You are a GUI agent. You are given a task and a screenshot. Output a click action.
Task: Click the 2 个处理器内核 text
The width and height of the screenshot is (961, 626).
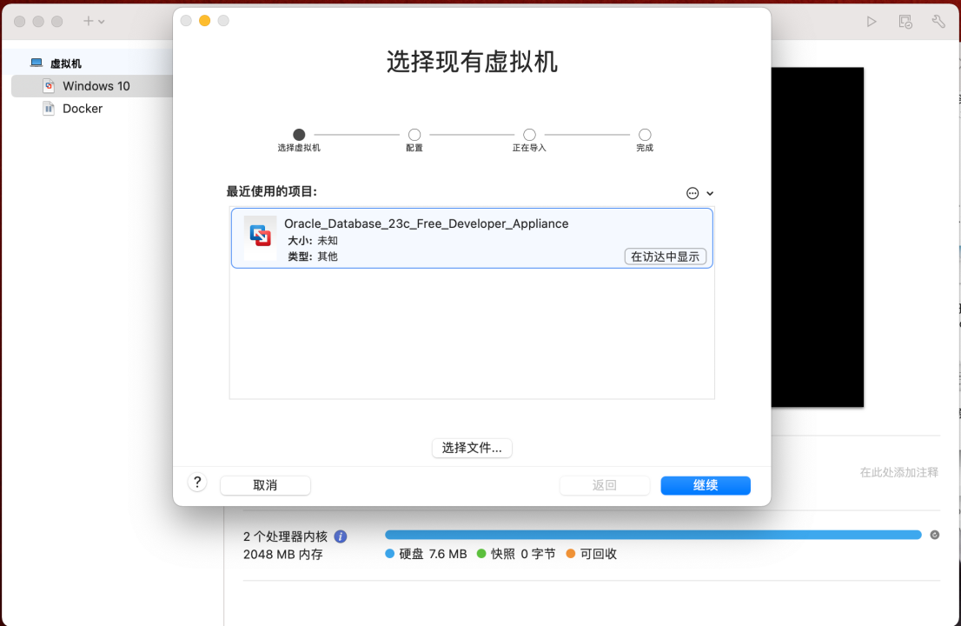click(x=286, y=536)
